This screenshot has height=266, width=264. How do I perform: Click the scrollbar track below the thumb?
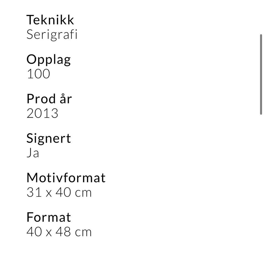point(261,187)
